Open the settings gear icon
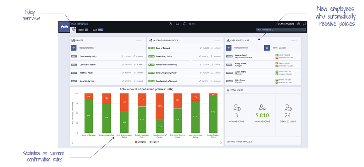 point(298,24)
